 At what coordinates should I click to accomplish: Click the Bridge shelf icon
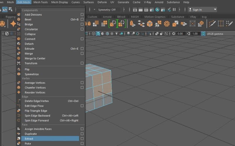click(141, 24)
